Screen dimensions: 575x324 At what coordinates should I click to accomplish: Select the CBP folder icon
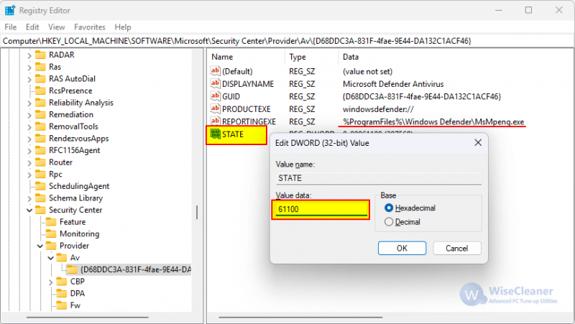pyautogui.click(x=62, y=282)
